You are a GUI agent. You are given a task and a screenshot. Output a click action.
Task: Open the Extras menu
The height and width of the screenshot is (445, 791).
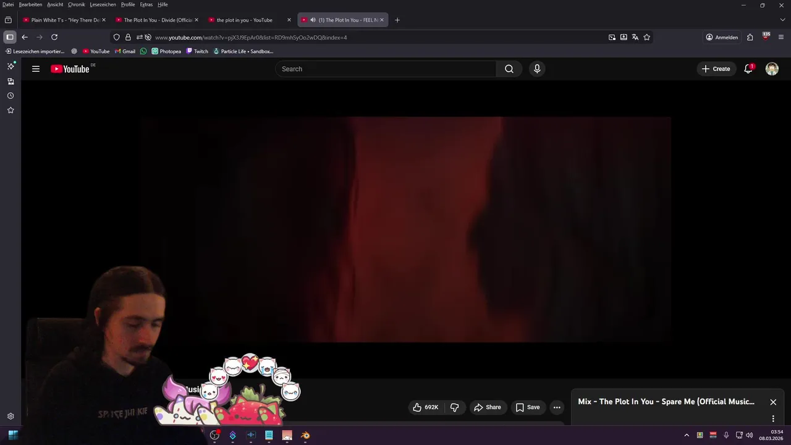click(146, 4)
